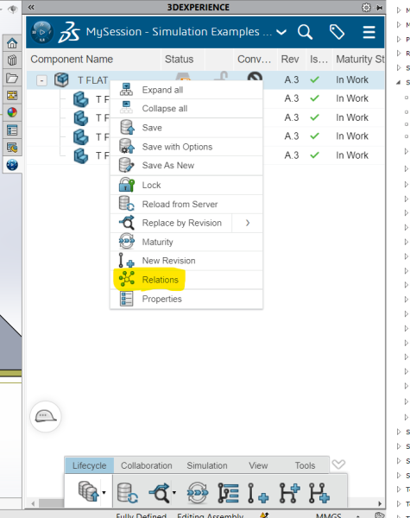Click branch icon with plus at bottom
The height and width of the screenshot is (518, 410).
(319, 493)
